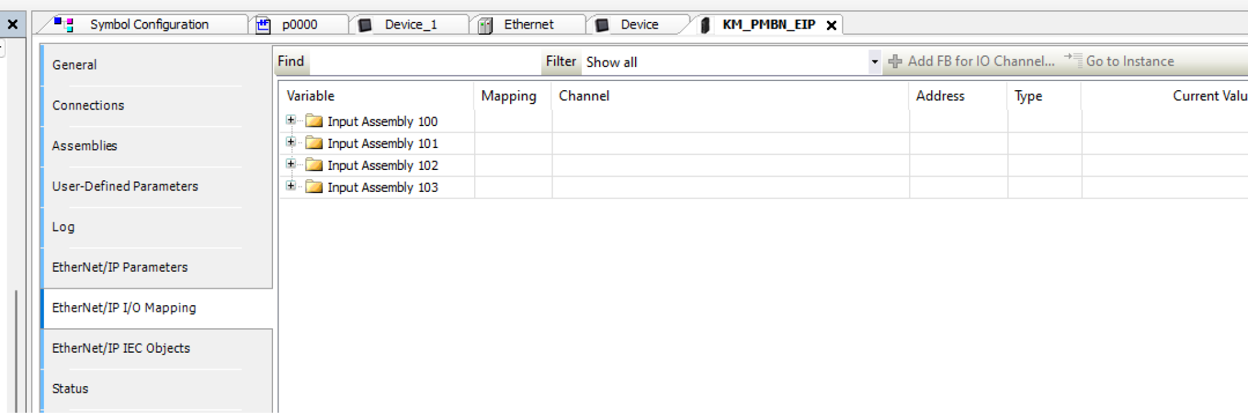Click the Symbol Configuration tab icon
Image resolution: width=1248 pixels, height=413 pixels.
(x=64, y=24)
